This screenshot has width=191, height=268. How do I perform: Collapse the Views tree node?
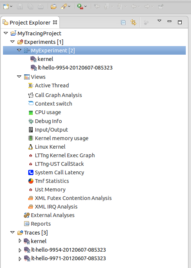(x=19, y=77)
